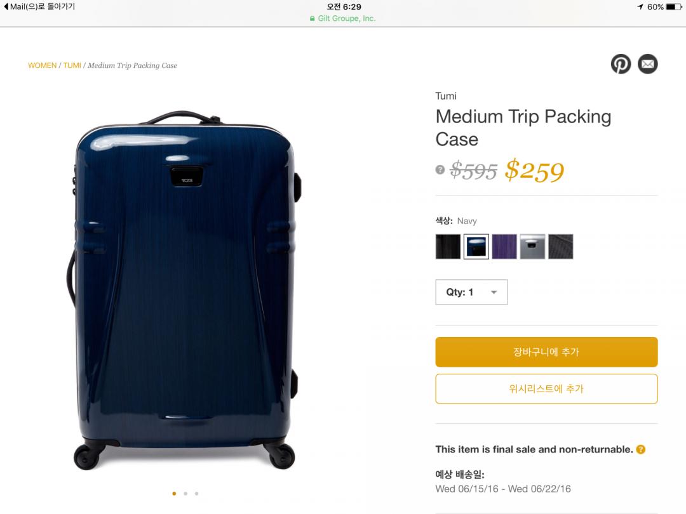
Task: Click the email share envelope icon
Action: click(x=647, y=64)
